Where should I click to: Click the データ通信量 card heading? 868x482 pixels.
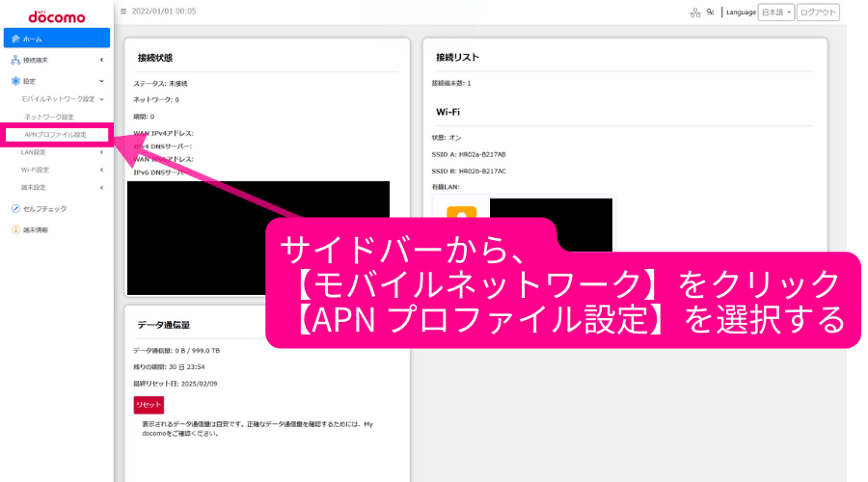tap(163, 325)
